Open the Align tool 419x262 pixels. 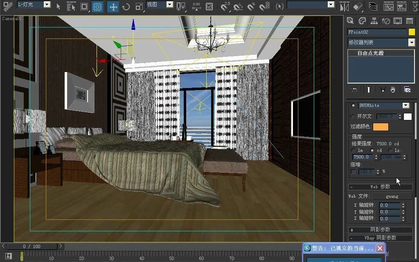(x=358, y=7)
